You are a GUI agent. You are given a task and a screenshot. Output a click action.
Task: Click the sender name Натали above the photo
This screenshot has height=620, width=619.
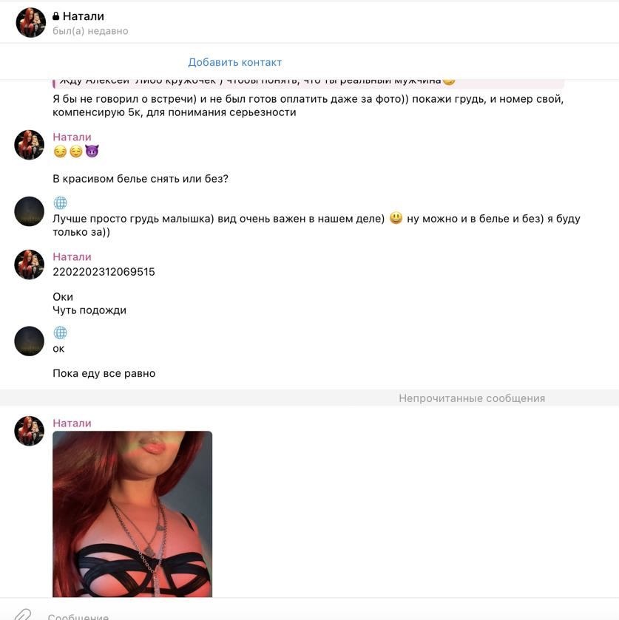tap(72, 423)
